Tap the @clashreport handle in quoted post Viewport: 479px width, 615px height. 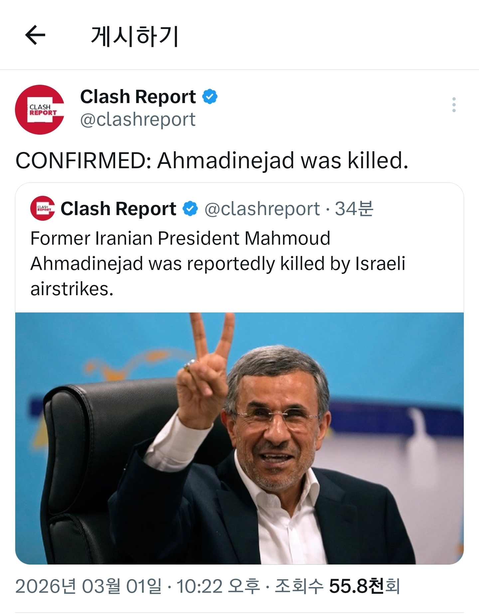click(x=262, y=209)
